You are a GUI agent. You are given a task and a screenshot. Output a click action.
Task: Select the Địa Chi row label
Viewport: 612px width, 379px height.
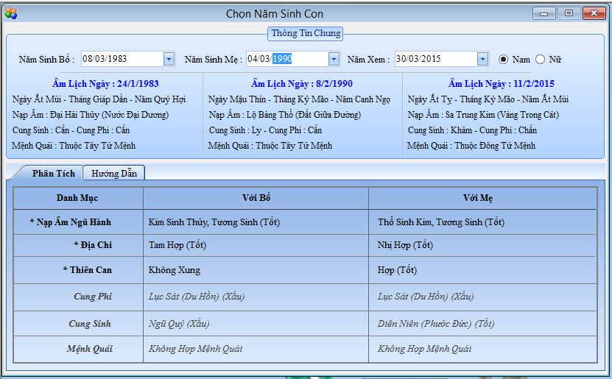(x=92, y=245)
